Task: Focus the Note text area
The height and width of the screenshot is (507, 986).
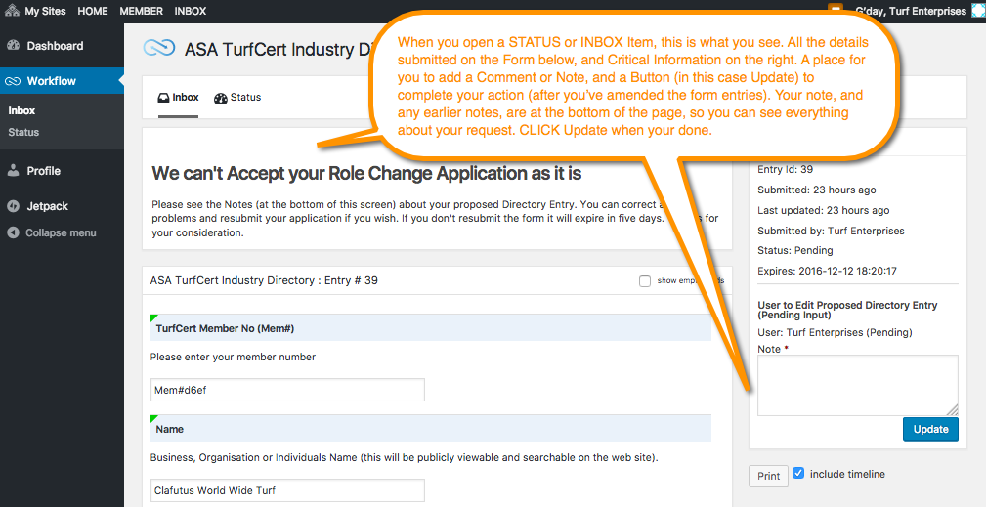Action: click(858, 385)
